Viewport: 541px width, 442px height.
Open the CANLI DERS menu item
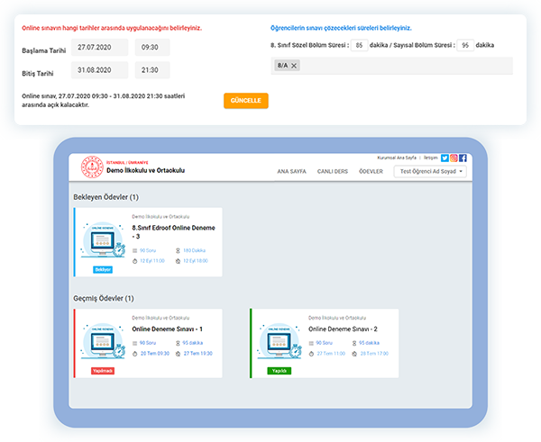point(333,171)
